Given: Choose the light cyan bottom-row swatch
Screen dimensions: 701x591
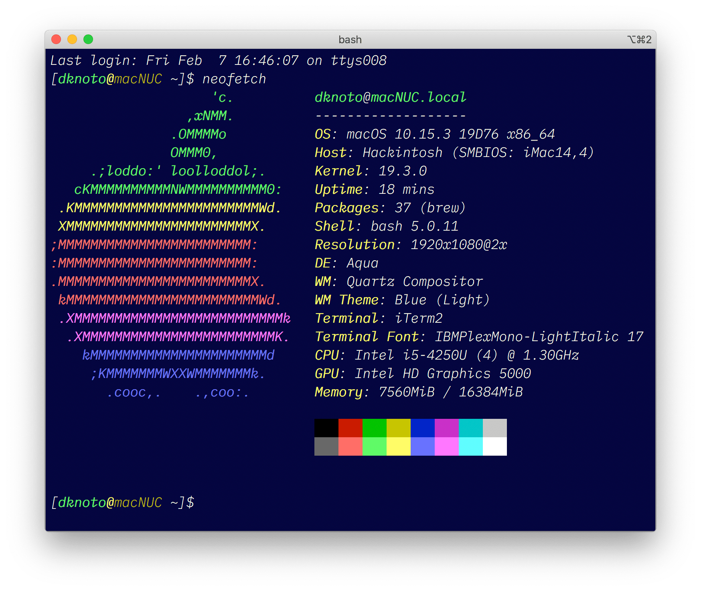Looking at the screenshot, I should (470, 446).
